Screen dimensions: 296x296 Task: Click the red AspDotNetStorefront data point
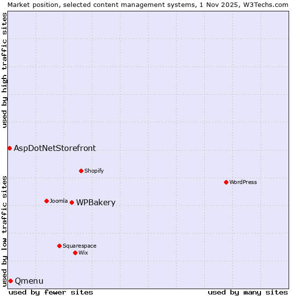click(x=9, y=148)
